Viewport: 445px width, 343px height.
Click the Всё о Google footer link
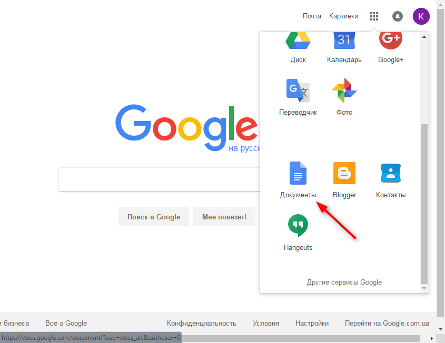click(x=66, y=323)
